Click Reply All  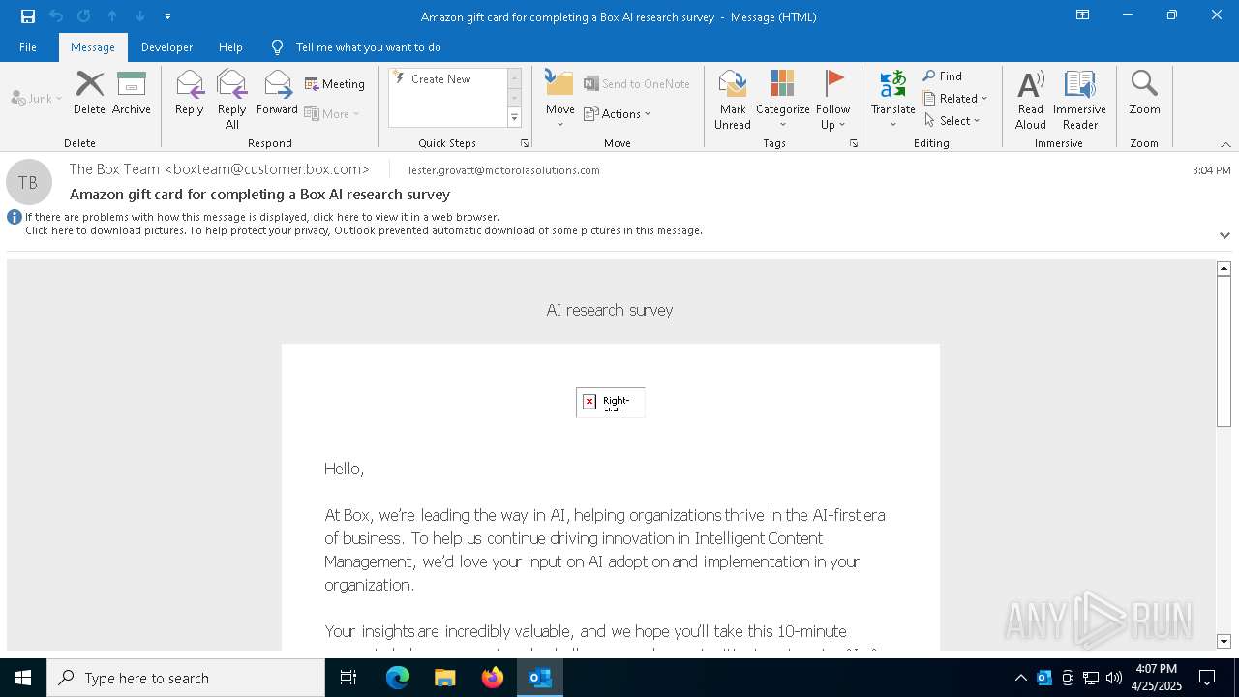[x=232, y=100]
